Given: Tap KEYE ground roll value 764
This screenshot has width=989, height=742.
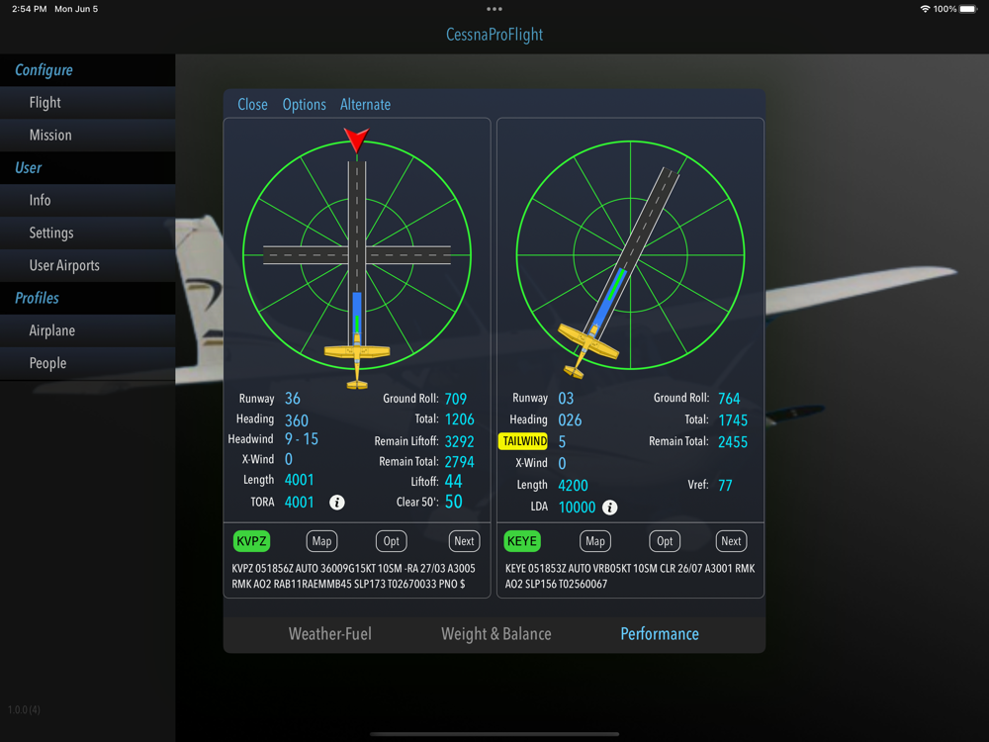Looking at the screenshot, I should tap(729, 399).
